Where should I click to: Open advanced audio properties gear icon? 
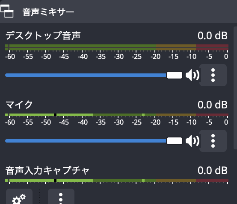click(x=19, y=197)
